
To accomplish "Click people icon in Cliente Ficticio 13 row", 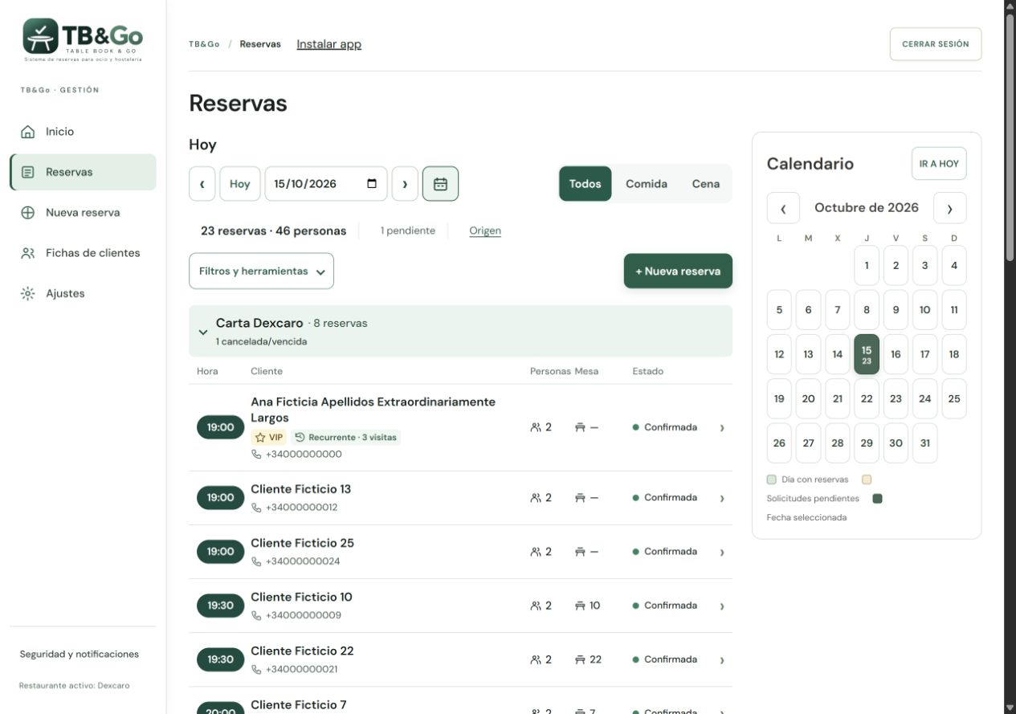I will pyautogui.click(x=536, y=498).
